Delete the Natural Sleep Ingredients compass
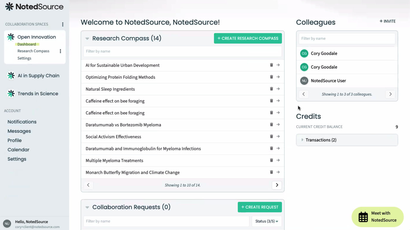Screen dimensions: 410x230 pos(271,89)
